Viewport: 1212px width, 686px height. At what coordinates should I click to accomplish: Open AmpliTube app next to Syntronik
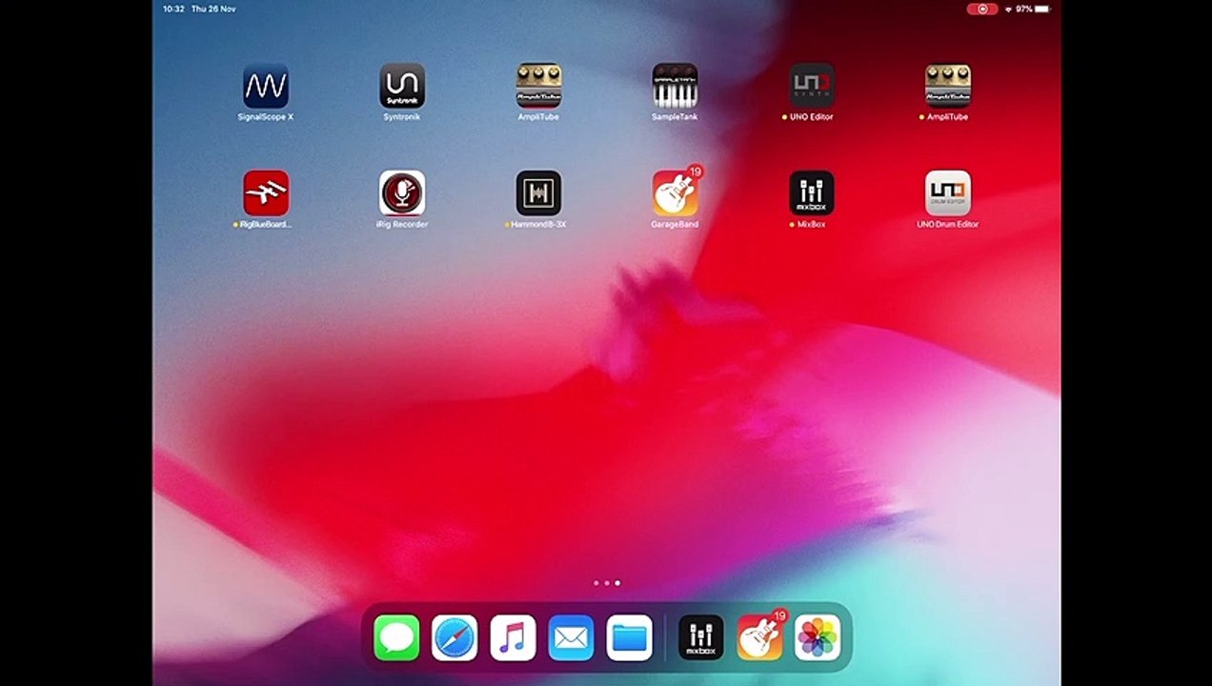pos(538,86)
